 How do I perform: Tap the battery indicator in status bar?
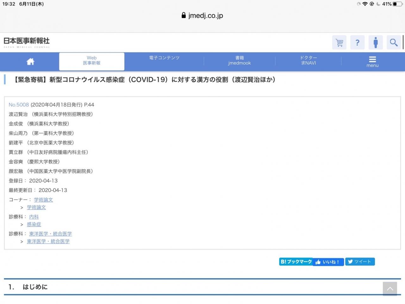pyautogui.click(x=397, y=4)
